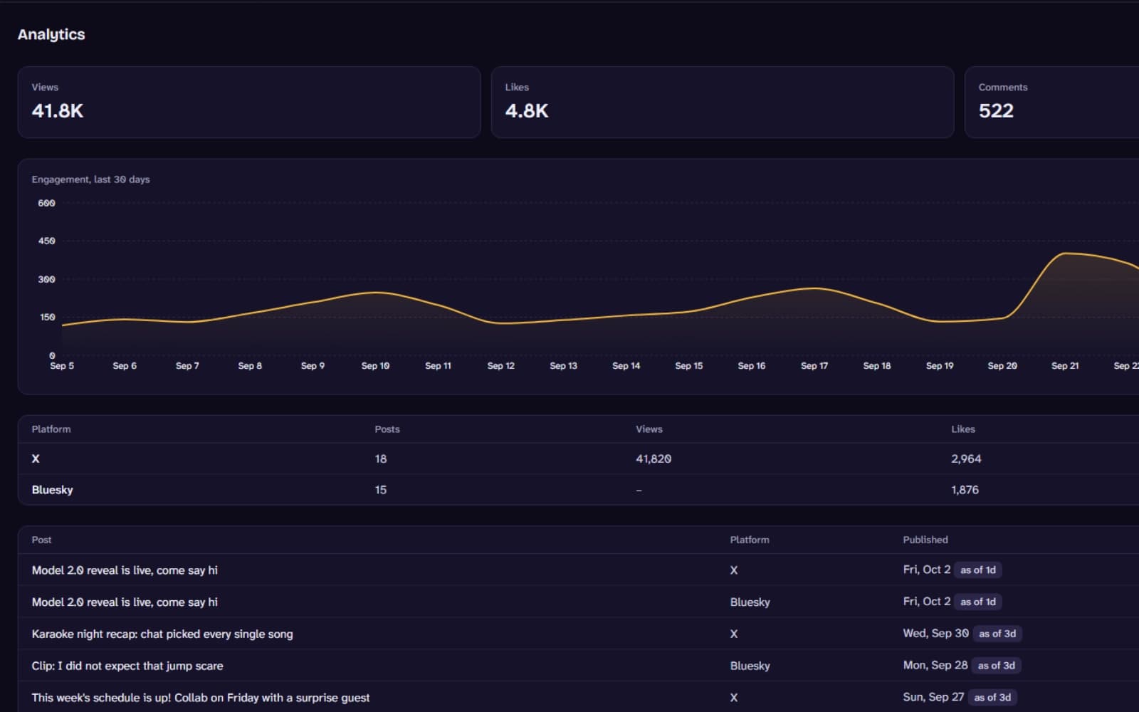Click the Sep 21 label on chart axis

(1065, 365)
